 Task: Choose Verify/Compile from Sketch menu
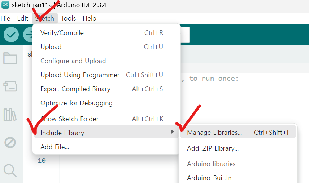(106, 33)
